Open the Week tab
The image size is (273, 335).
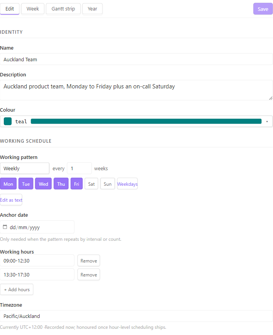tap(33, 9)
